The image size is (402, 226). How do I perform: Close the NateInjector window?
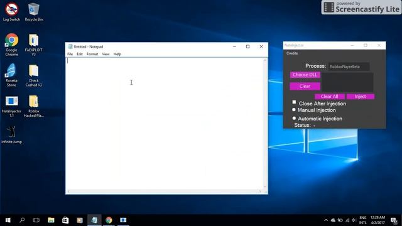pyautogui.click(x=379, y=45)
